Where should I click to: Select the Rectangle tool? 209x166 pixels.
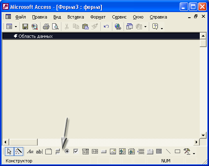tap(177, 152)
